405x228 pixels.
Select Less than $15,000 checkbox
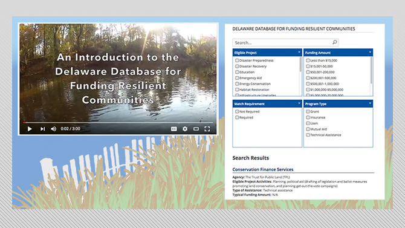pos(308,60)
